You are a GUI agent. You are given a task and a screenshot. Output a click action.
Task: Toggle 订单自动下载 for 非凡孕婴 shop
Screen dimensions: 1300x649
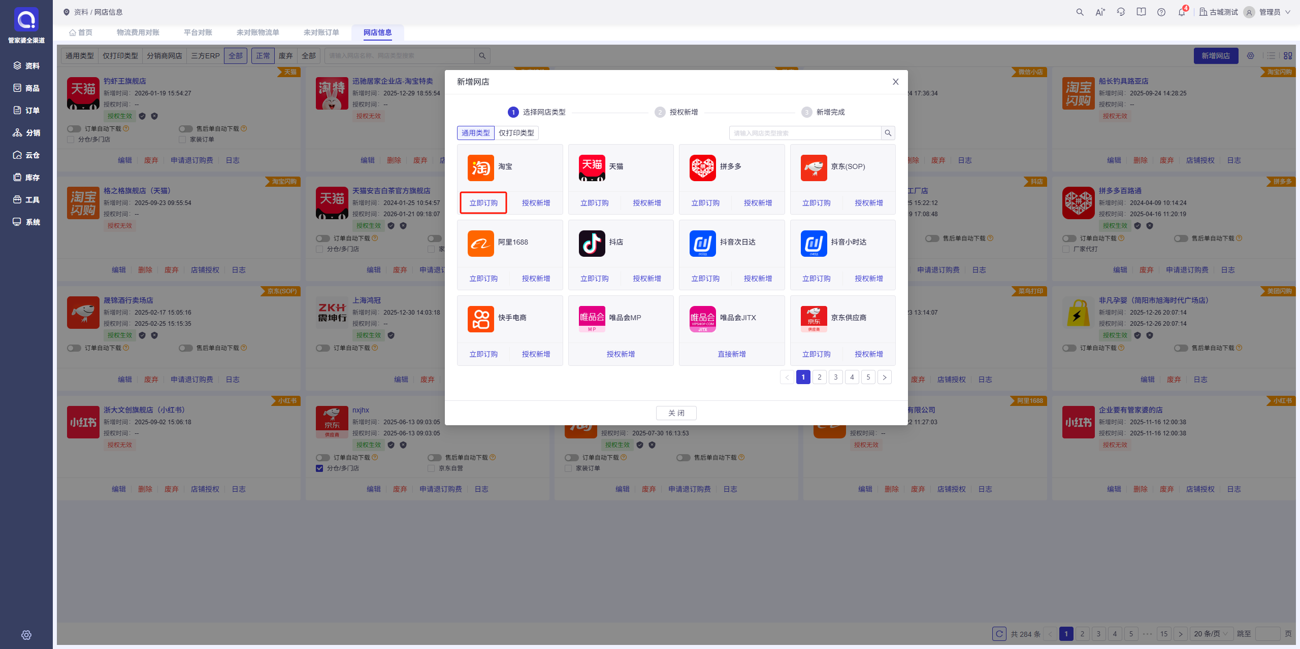(x=1069, y=348)
